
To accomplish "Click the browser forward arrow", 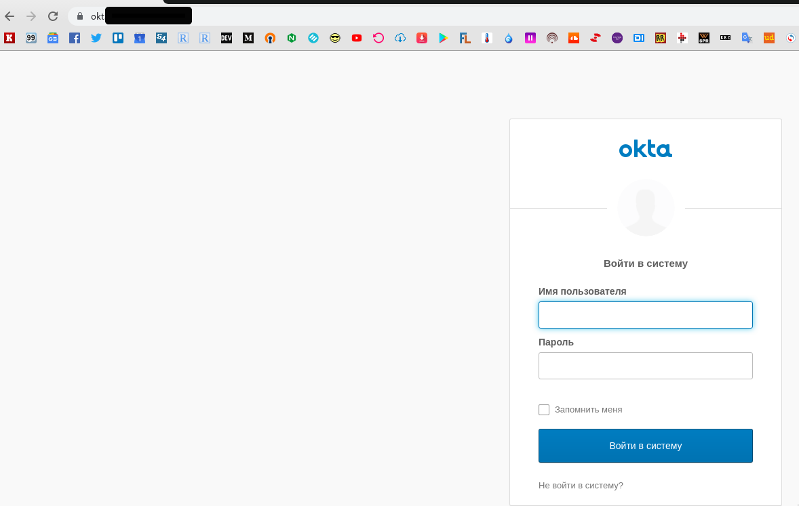I will [x=31, y=16].
